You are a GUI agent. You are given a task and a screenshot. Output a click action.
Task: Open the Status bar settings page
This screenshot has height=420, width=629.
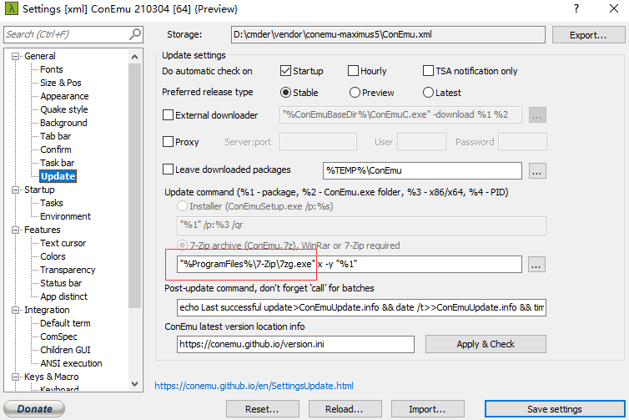[61, 284]
